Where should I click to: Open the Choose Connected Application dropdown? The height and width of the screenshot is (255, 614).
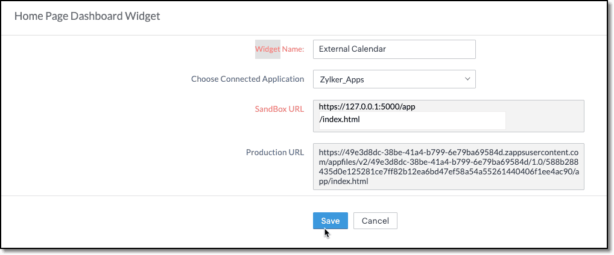pyautogui.click(x=394, y=79)
